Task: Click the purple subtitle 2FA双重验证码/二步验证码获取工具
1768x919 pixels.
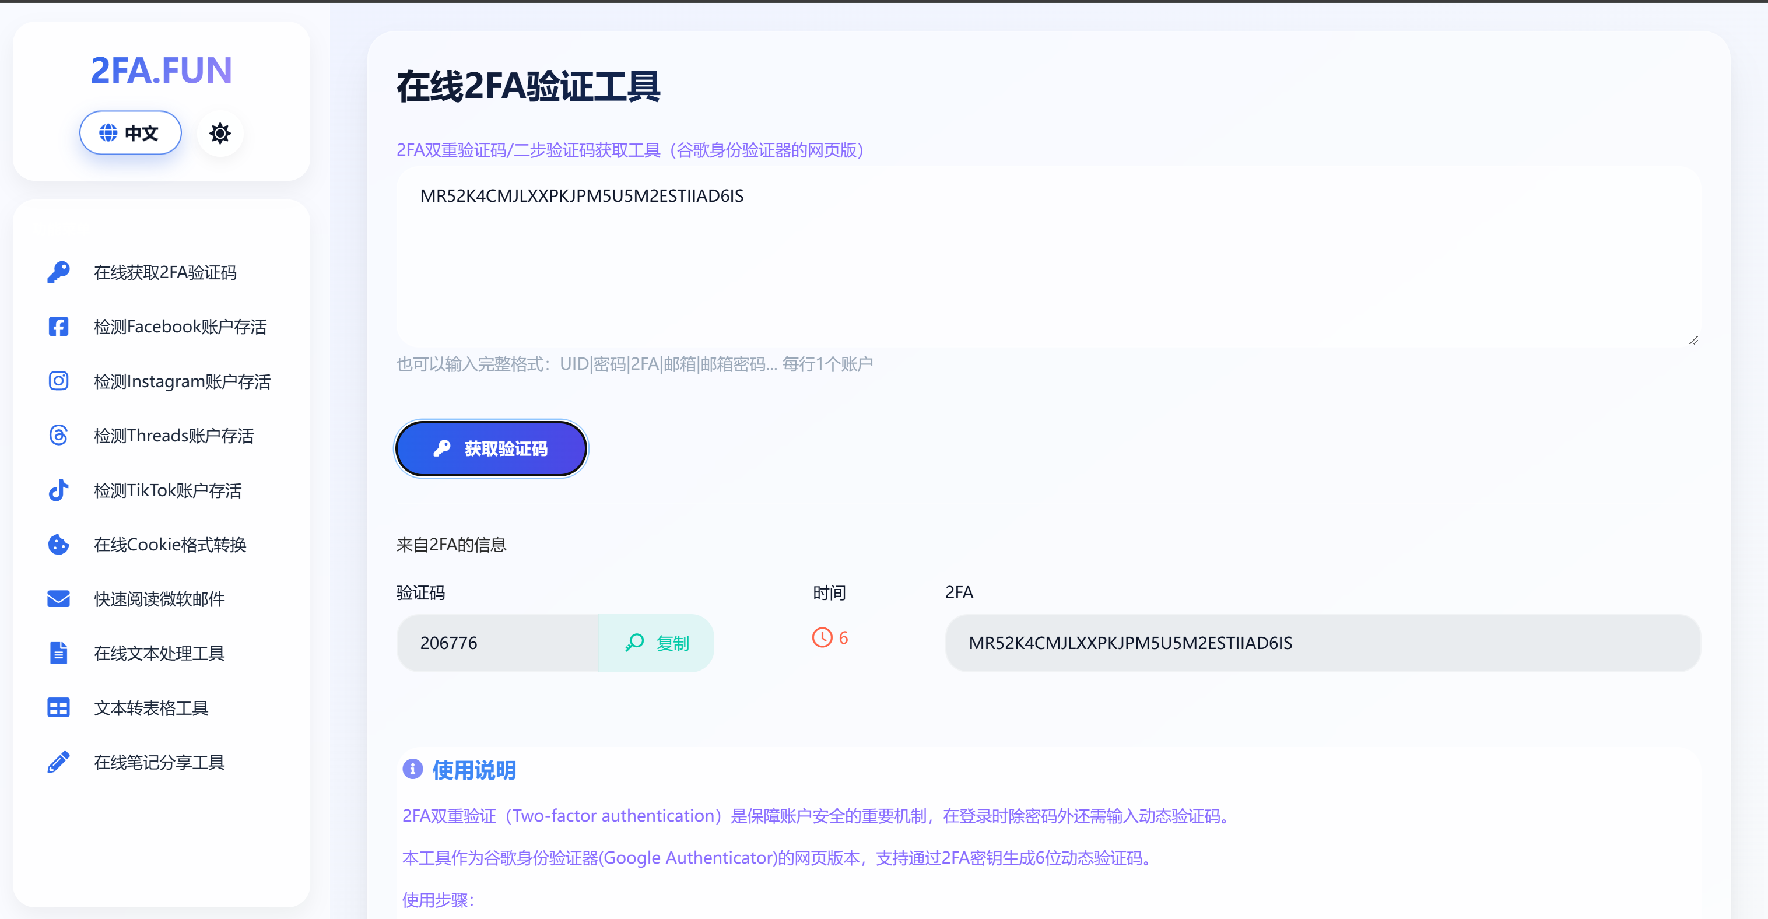Action: [x=630, y=150]
